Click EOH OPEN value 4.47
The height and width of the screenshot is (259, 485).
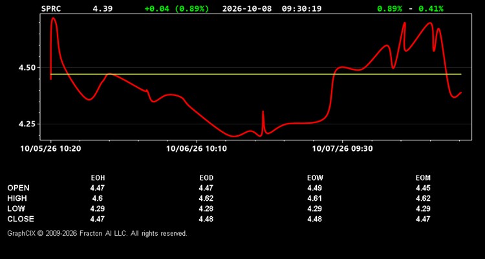click(x=98, y=188)
